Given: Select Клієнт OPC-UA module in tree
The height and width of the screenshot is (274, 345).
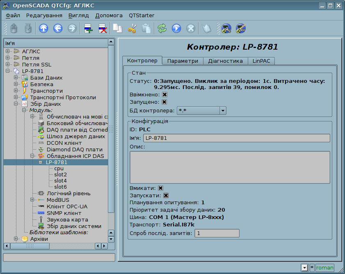Looking at the screenshot, I should click(x=66, y=207).
